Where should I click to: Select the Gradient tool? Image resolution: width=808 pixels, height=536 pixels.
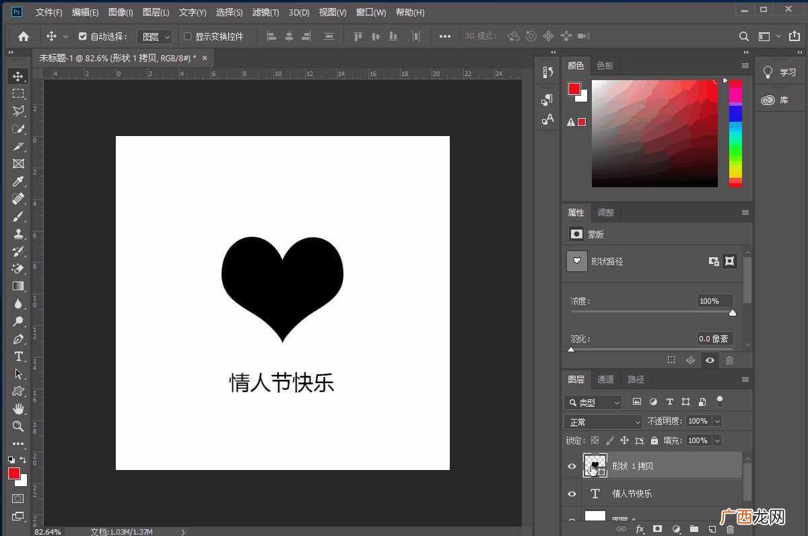click(x=18, y=286)
